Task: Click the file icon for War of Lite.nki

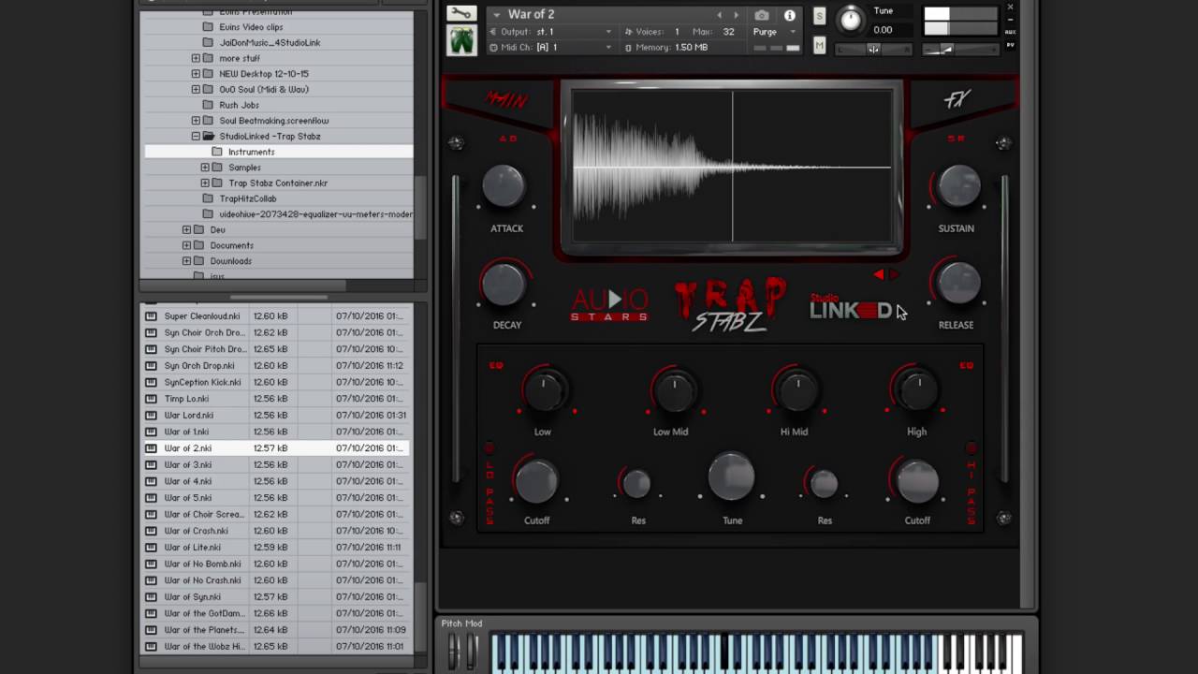Action: pyautogui.click(x=151, y=548)
